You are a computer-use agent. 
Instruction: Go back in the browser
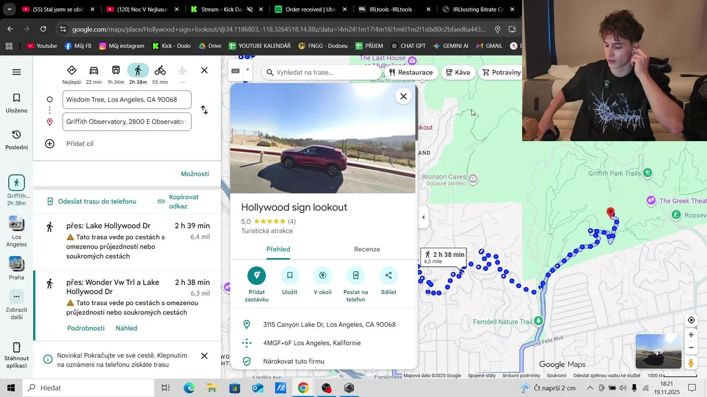(10, 29)
